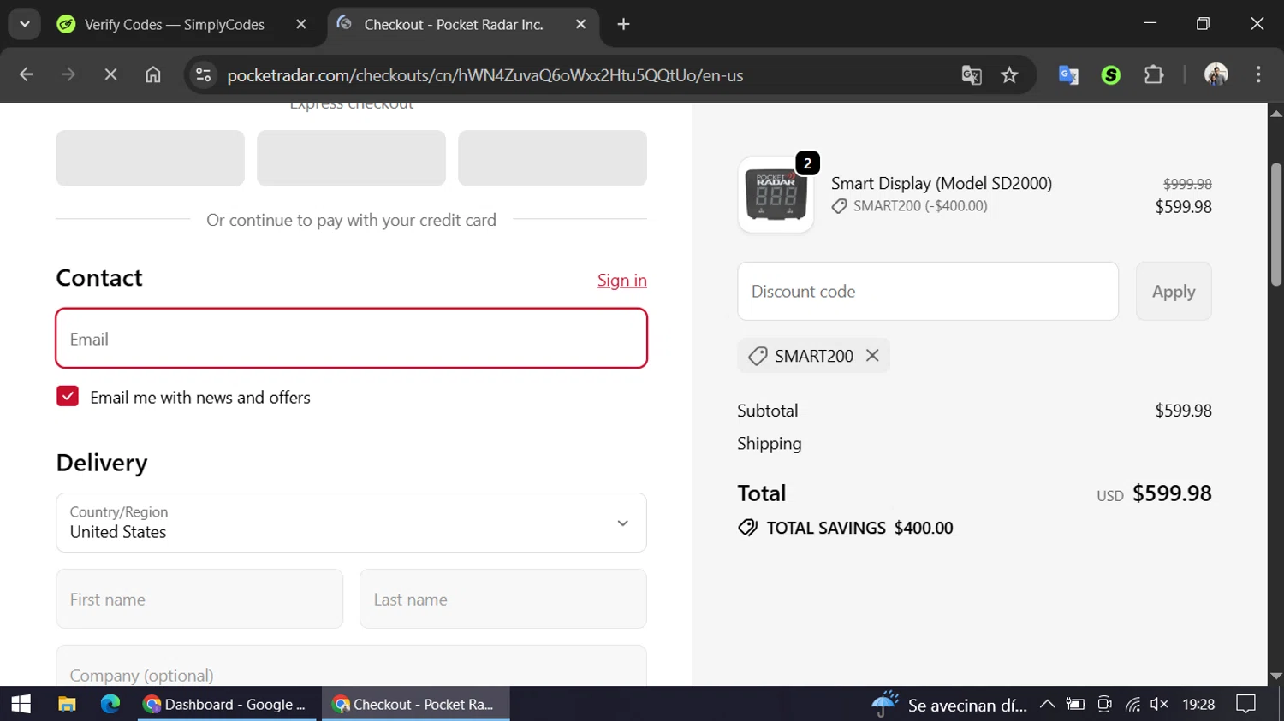The height and width of the screenshot is (721, 1284).
Task: Open the weather widget in taskbar
Action: [948, 705]
